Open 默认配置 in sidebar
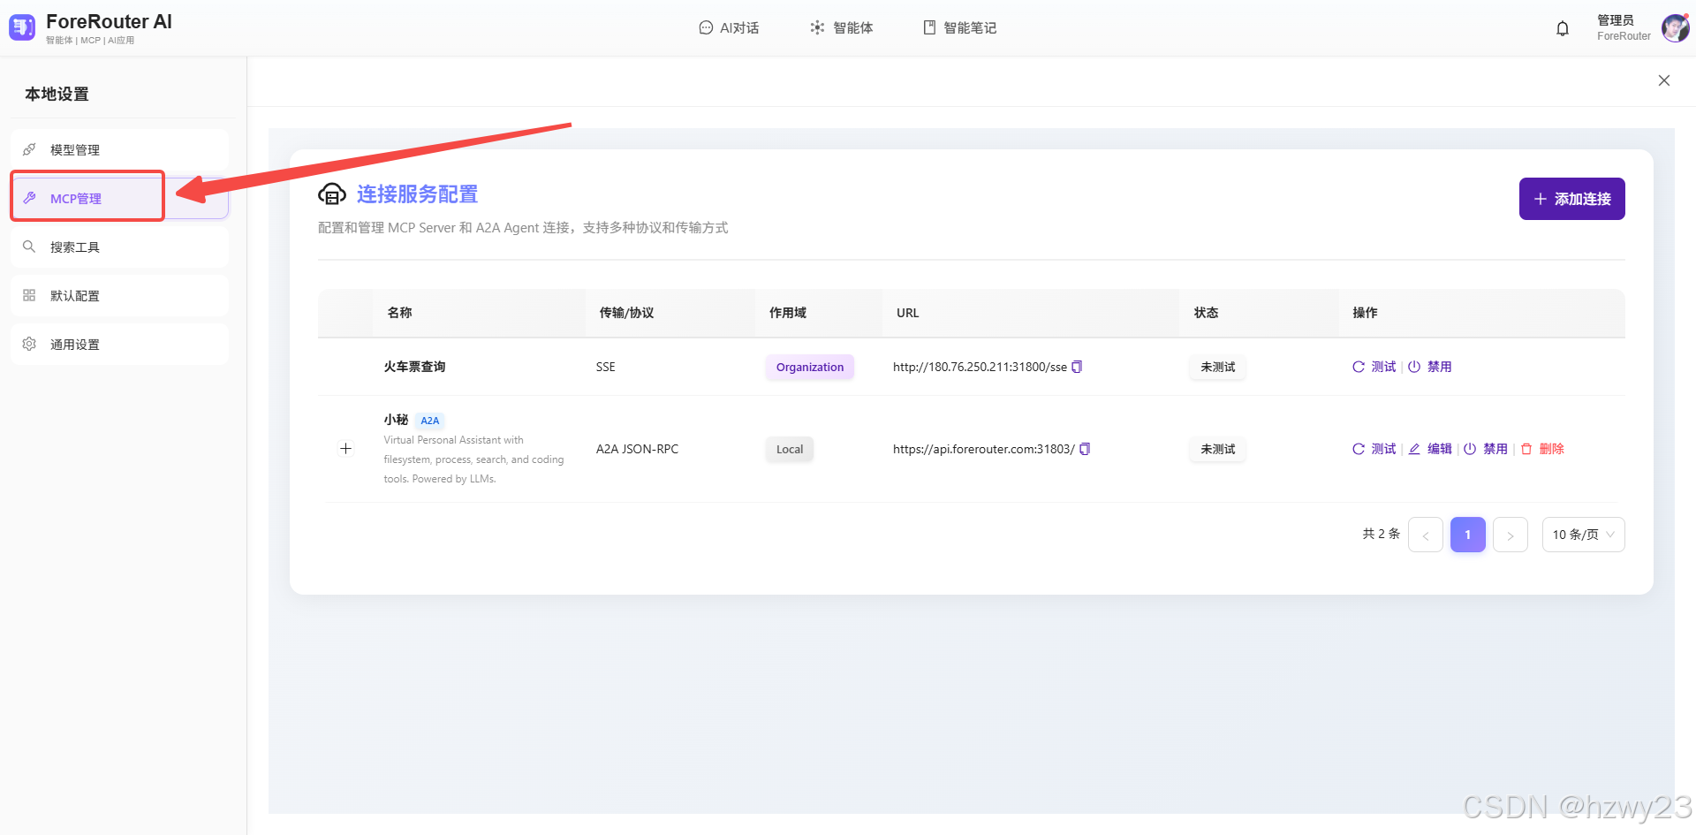The image size is (1696, 835). point(119,296)
